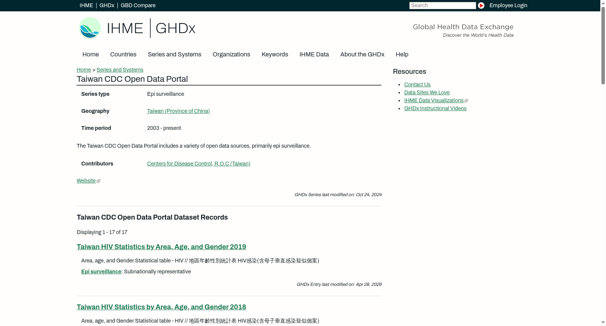
Task: Open the Keywords menu
Action: coord(275,54)
